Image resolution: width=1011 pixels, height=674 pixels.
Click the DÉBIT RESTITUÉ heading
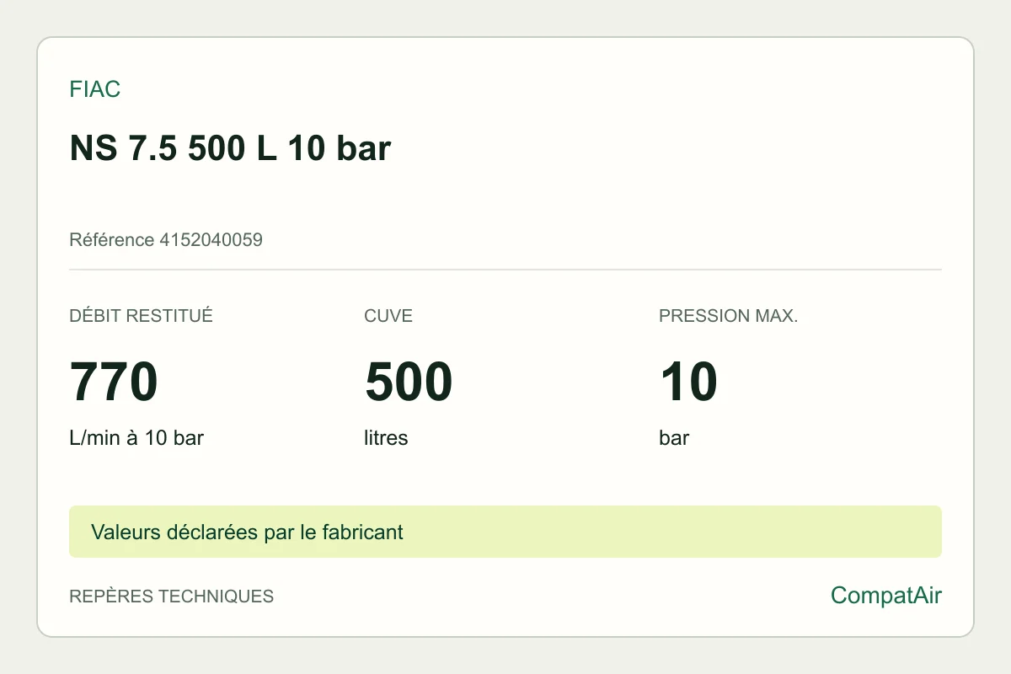[x=141, y=316]
